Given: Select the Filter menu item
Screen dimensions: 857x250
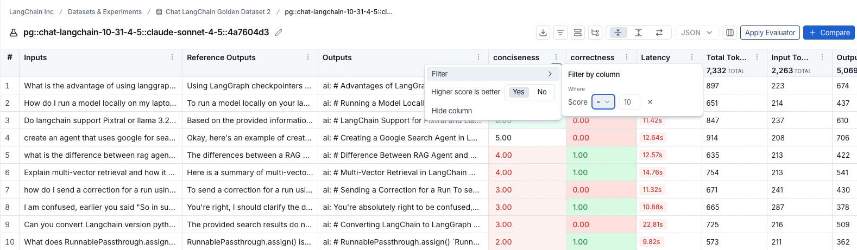Looking at the screenshot, I should pyautogui.click(x=492, y=74).
